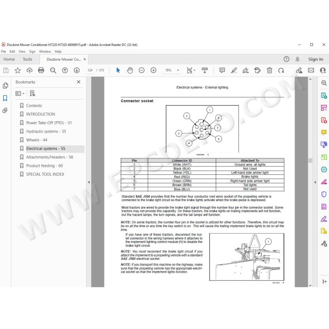329x329 pixels.
Task: Jump to Attachments/Headers - 58 bookmark
Action: 49,157
